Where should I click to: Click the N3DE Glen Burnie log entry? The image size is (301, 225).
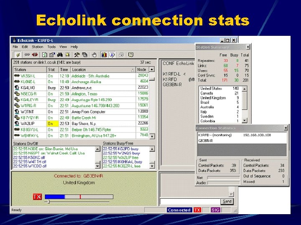(45, 149)
